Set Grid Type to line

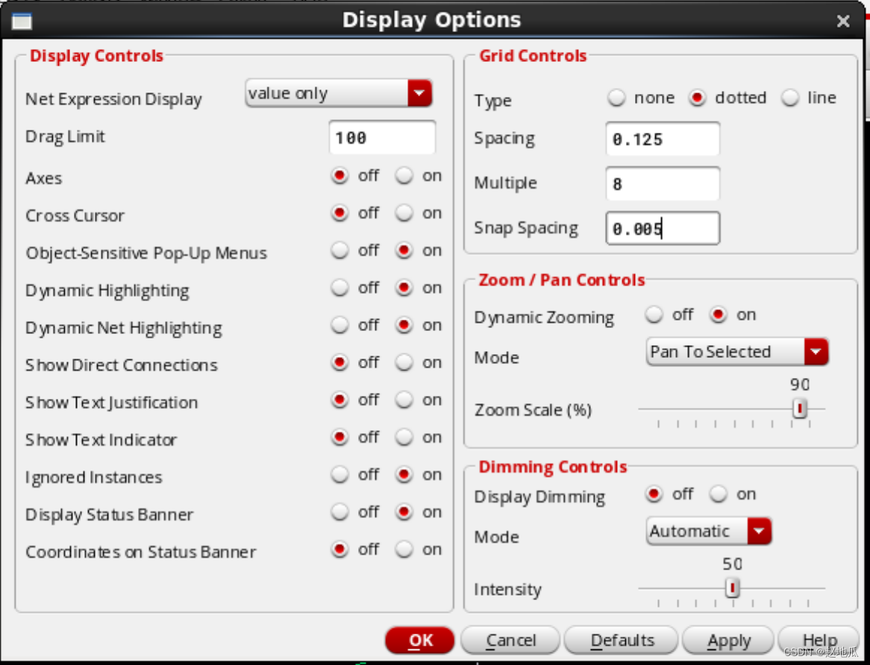790,98
